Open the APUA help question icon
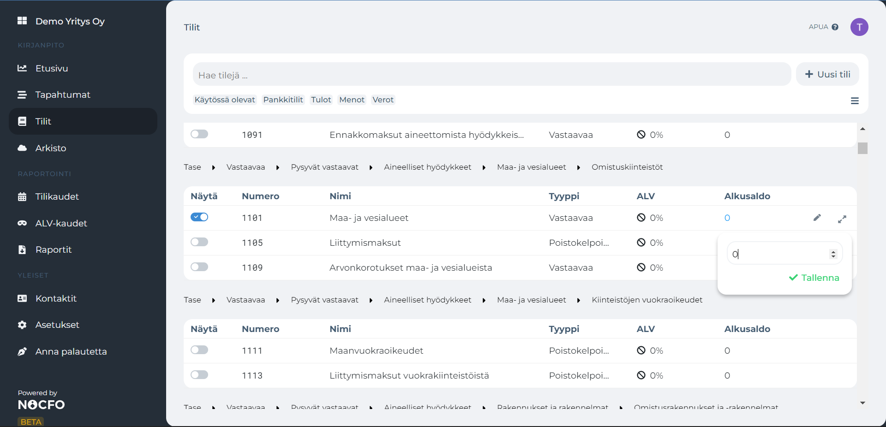886x427 pixels. click(x=835, y=27)
